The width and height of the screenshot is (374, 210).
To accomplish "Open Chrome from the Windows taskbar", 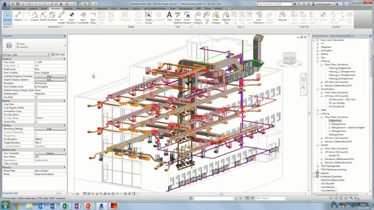I will coord(17,206).
